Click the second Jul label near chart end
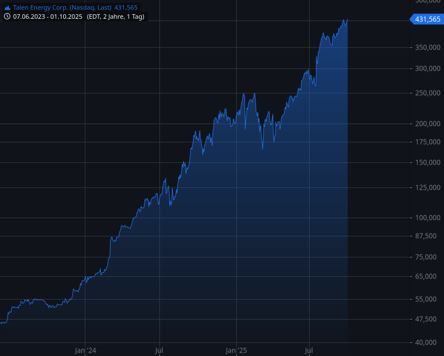The image size is (444, 356). [310, 350]
